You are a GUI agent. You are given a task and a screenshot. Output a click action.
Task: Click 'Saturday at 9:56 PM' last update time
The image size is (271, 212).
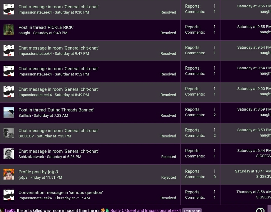pos(254,6)
